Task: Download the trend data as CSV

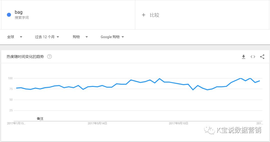Action: (x=243, y=57)
